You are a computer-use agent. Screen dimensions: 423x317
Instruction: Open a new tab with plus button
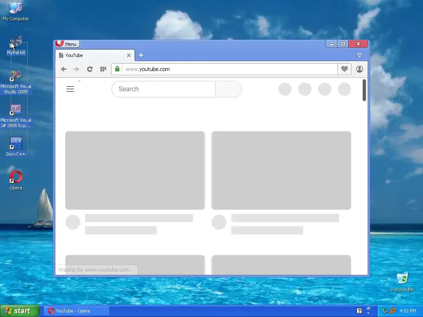coord(141,55)
